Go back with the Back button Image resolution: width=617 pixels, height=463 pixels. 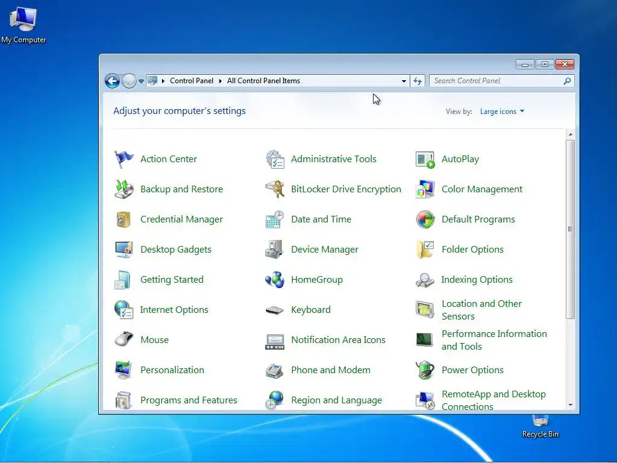pos(112,81)
